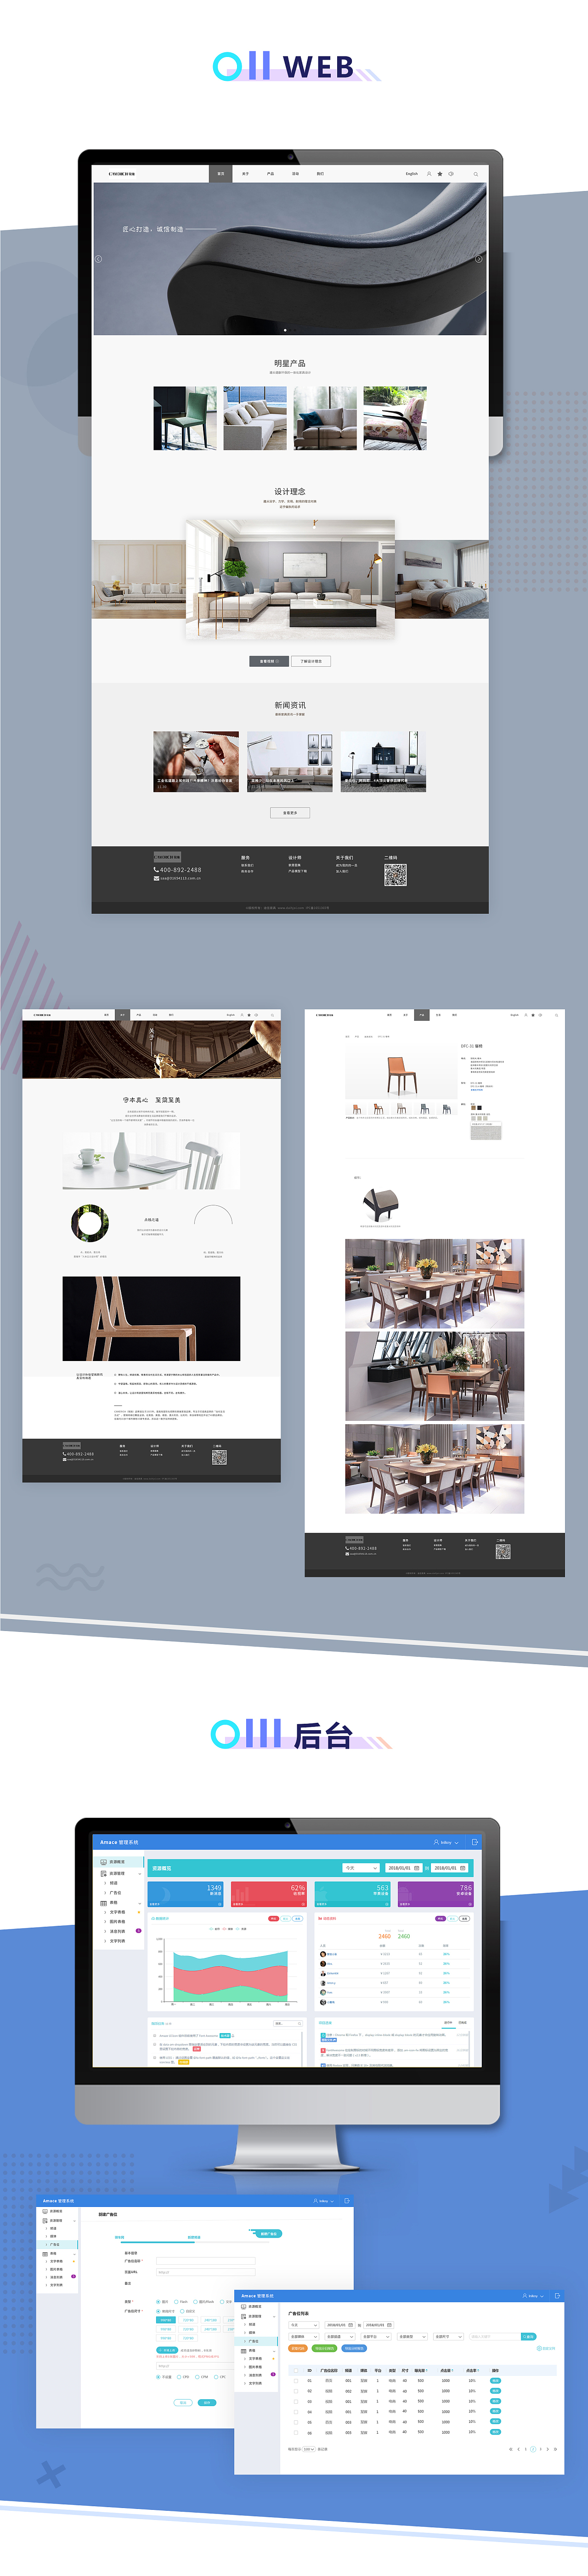Click the QR code in the about page footer
588x2576 pixels.
coord(219,1458)
